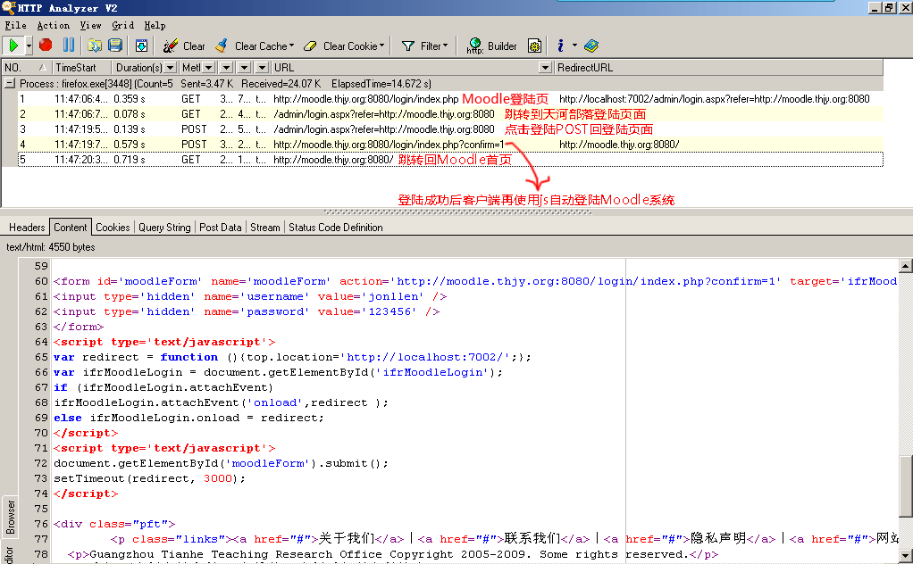Screen dimensions: 913x564
Task: Switch to the Post Data tab
Action: pos(220,228)
